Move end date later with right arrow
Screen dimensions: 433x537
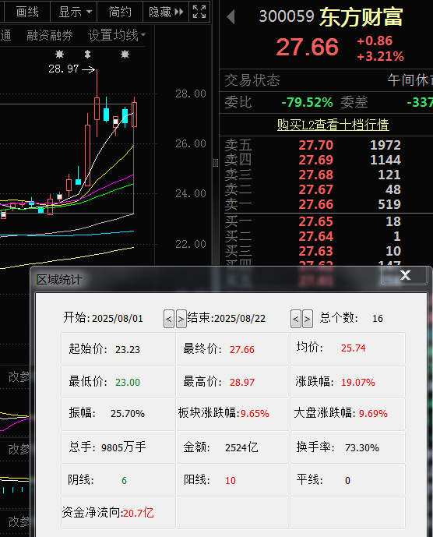coord(308,319)
